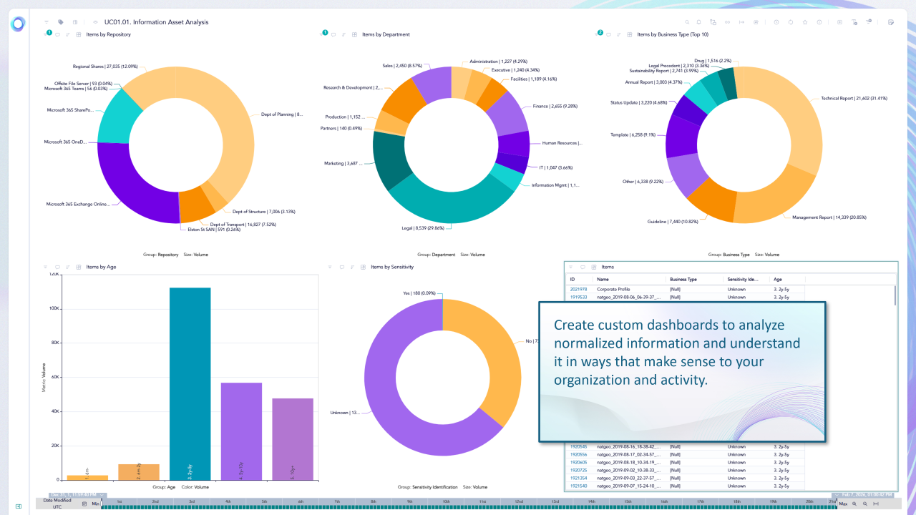Open Group: Sensitivity Identification selector
916x515 pixels.
coord(427,487)
